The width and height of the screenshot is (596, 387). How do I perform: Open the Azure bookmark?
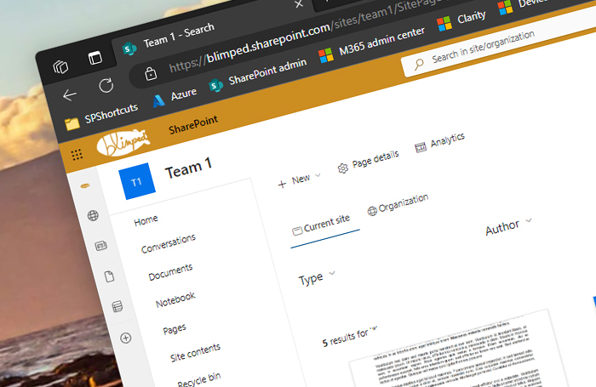(x=175, y=97)
